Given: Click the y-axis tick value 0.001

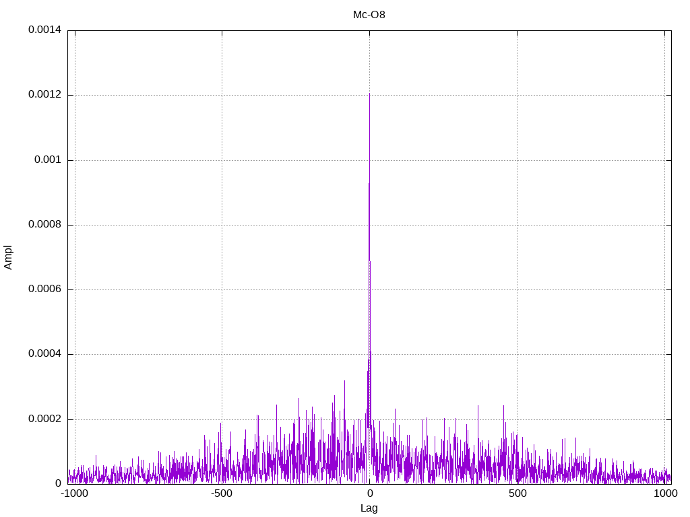Looking at the screenshot, I should point(48,160).
